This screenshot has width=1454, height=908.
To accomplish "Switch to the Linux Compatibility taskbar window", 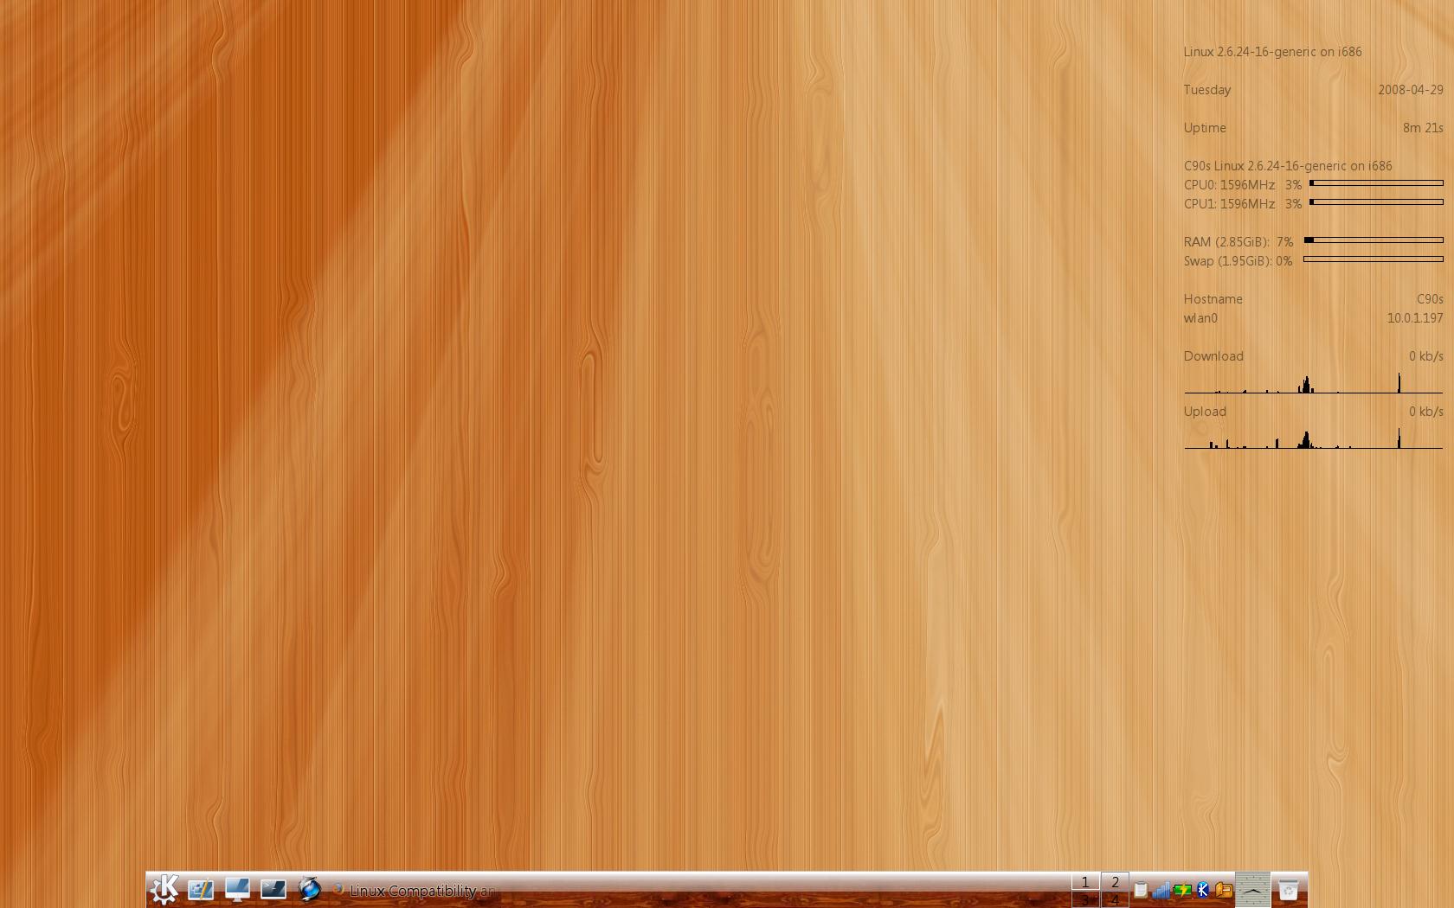I will (x=415, y=891).
